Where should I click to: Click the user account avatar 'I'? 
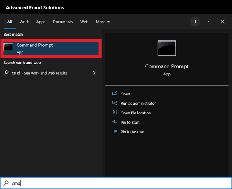(195, 22)
